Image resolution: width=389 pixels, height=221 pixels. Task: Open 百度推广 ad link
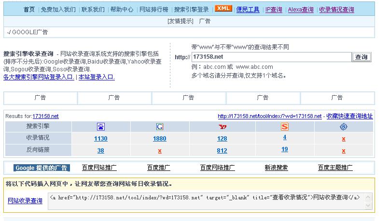[158, 168]
